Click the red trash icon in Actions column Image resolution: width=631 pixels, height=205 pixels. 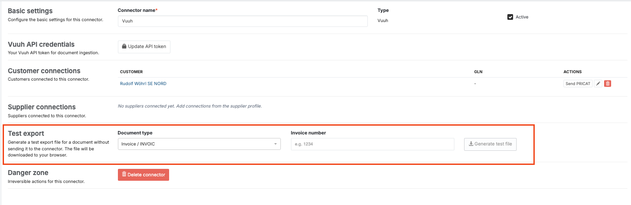608,84
